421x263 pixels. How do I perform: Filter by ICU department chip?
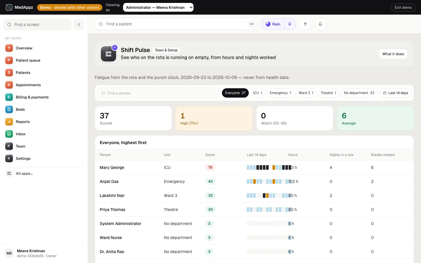pyautogui.click(x=258, y=93)
